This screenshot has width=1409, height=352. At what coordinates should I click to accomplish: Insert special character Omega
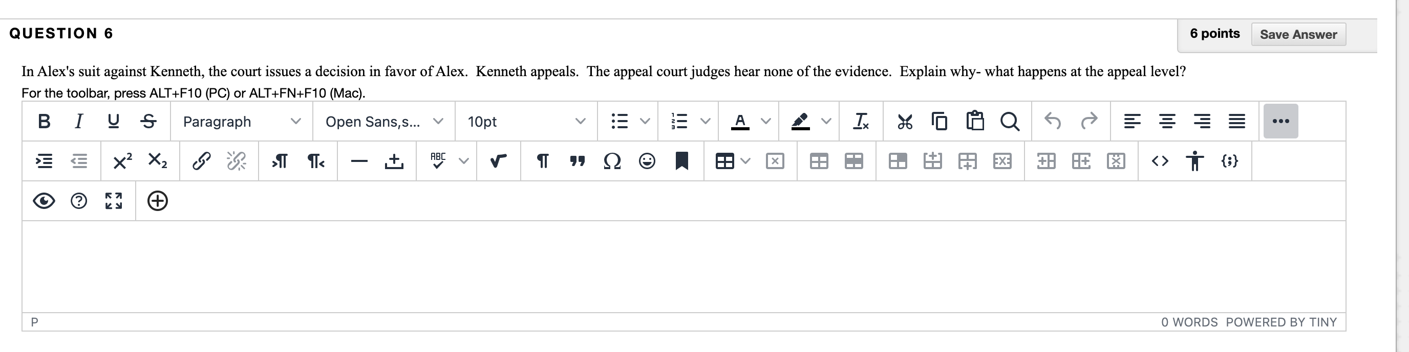(x=612, y=161)
